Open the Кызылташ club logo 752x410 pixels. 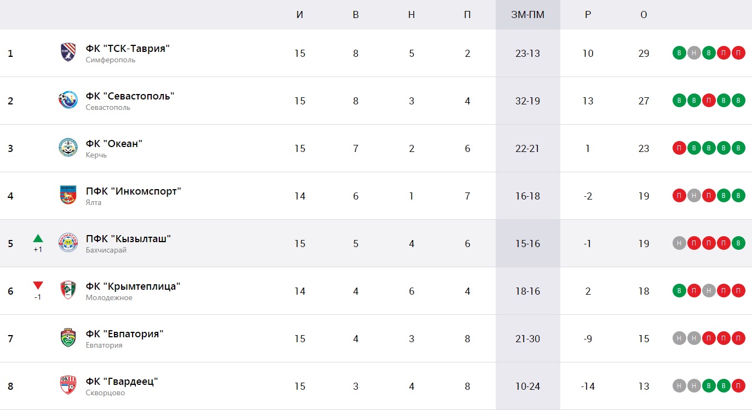(x=68, y=243)
